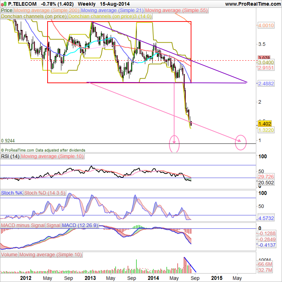
Task: Open the RSI (14) indicator label
Action: (10, 156)
